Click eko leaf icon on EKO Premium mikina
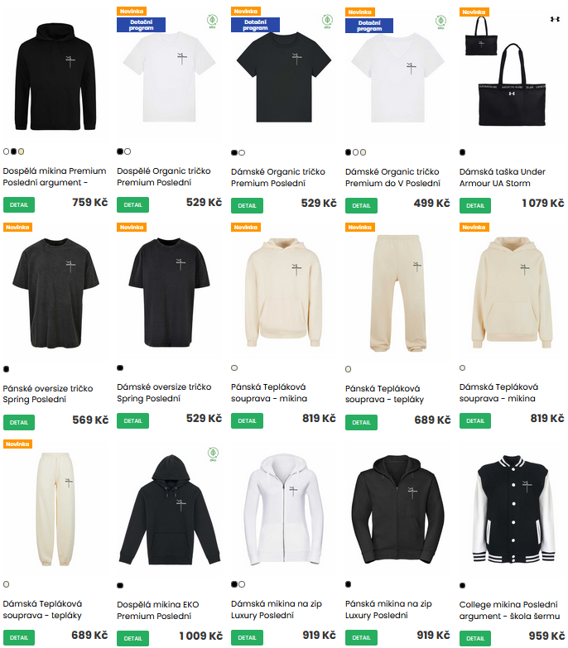 pos(213,454)
